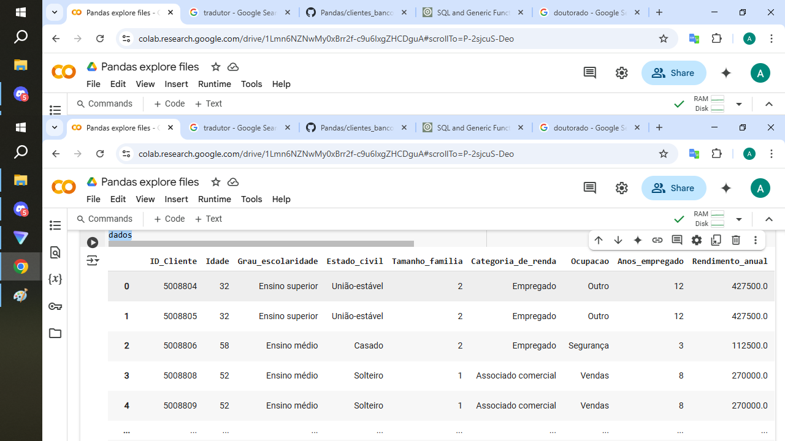Click RAM Disk usage indicator in front window
This screenshot has height=441, width=785.
coord(710,219)
